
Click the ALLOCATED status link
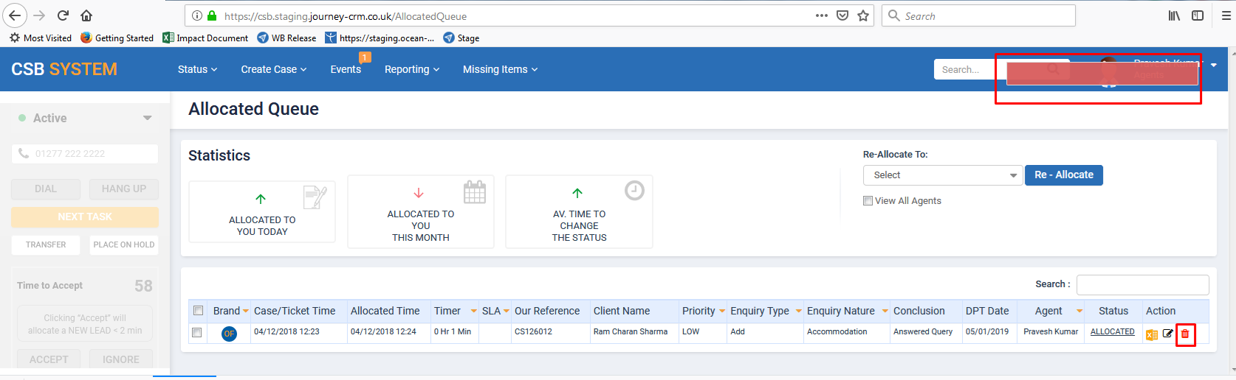tap(1112, 332)
